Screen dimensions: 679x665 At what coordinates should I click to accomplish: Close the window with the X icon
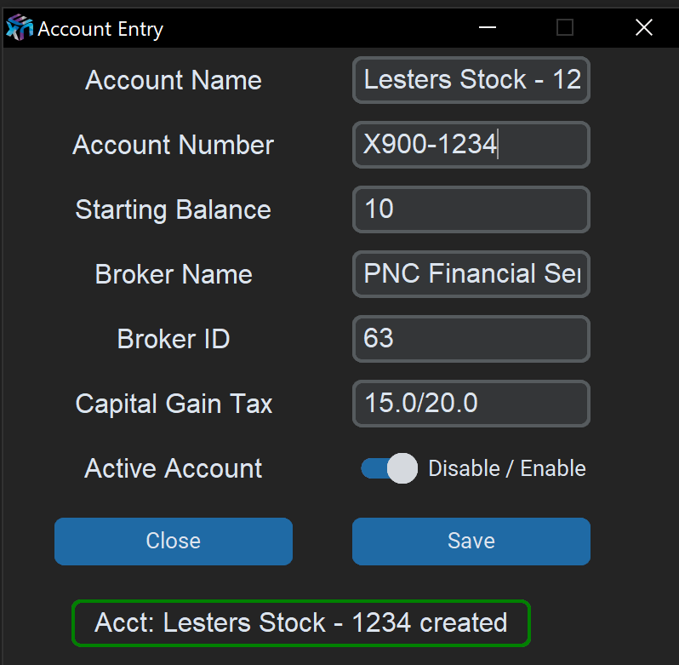643,28
